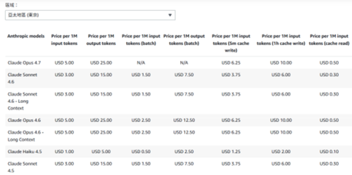Click Claude Sonnet 4.6 batch output USD 7.50
Image resolution: width=352 pixels, height=175 pixels.
184,75
